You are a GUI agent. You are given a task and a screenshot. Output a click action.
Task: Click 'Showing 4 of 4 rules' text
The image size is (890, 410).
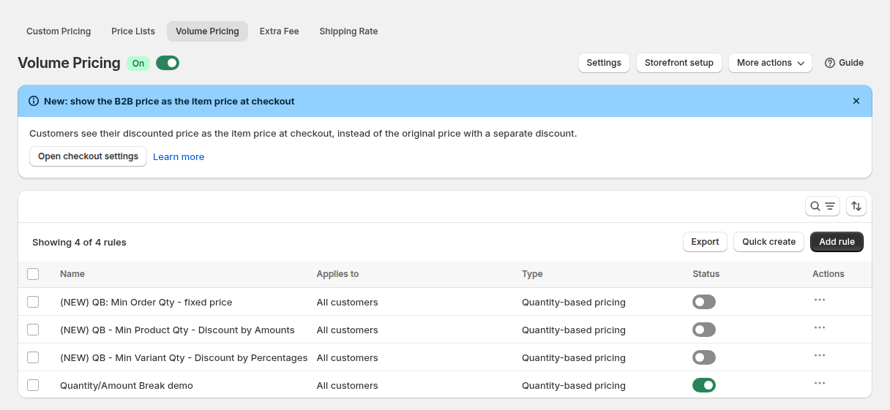pos(79,243)
